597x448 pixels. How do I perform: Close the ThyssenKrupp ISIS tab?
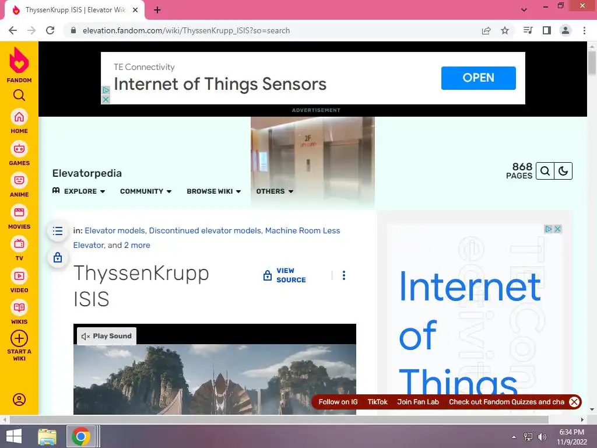click(x=135, y=10)
